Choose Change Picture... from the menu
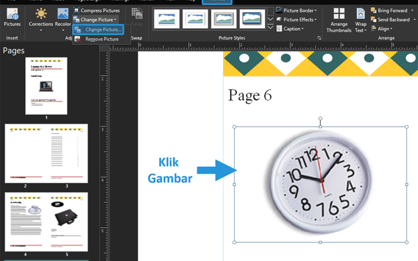The height and width of the screenshot is (261, 418). click(x=98, y=30)
